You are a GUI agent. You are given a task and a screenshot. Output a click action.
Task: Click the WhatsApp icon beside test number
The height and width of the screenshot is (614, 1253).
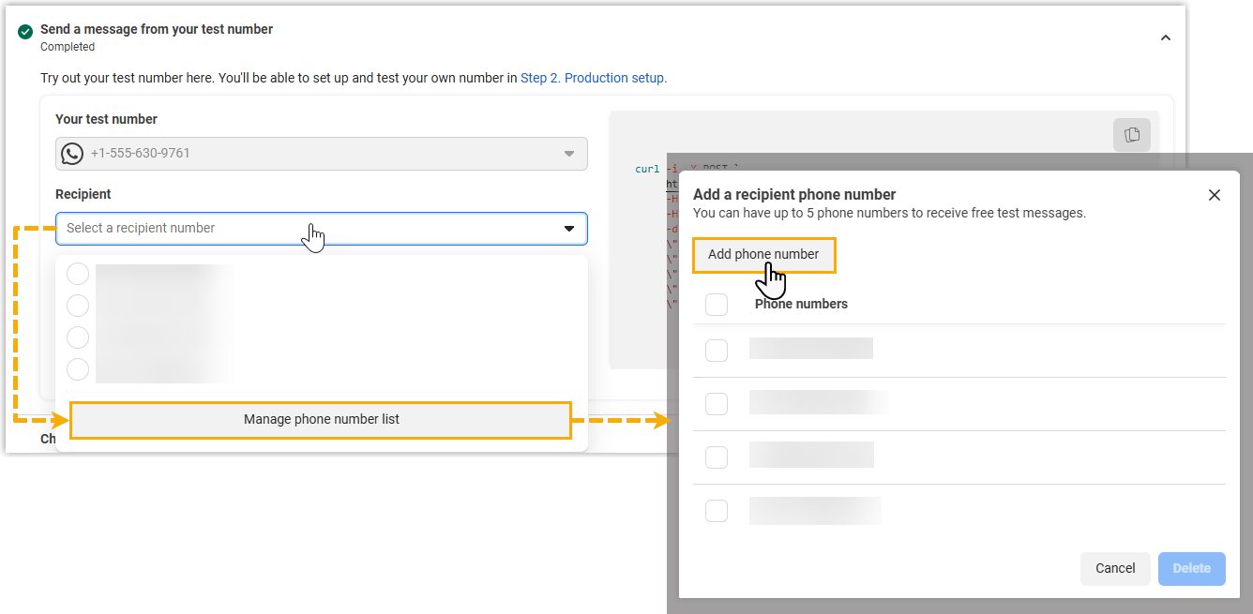(72, 153)
